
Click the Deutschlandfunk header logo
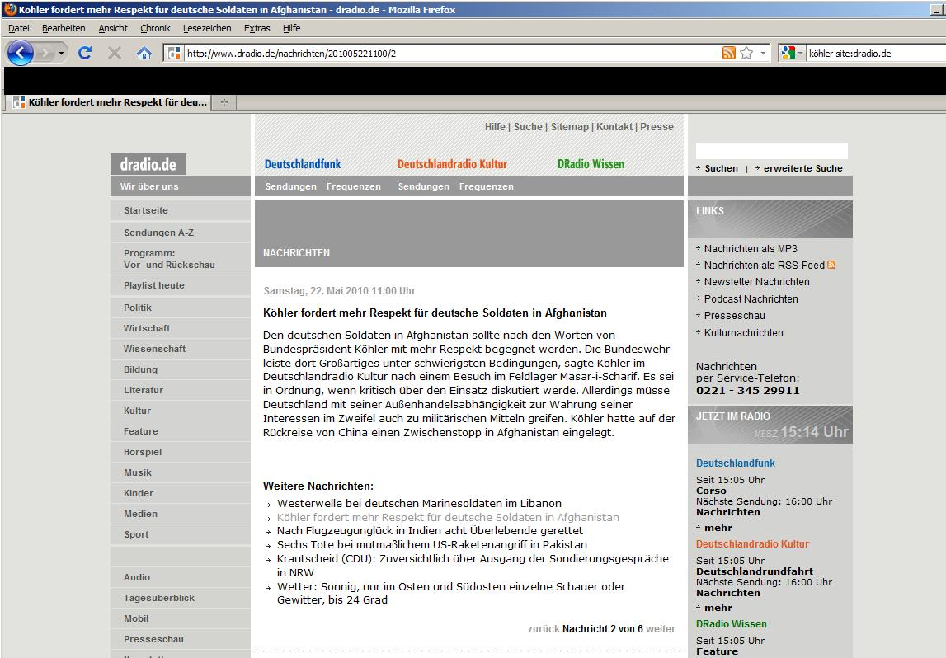click(x=302, y=164)
